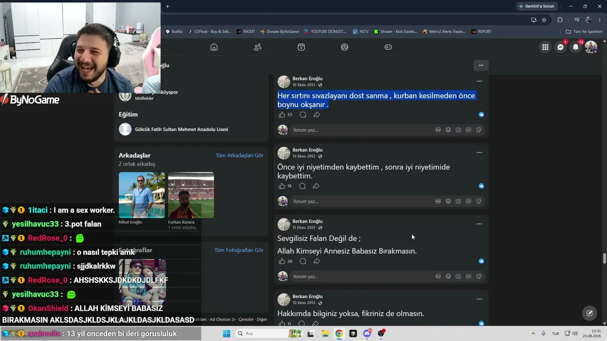Like the 11 Ekim 2013 post
The height and width of the screenshot is (341, 607).
pyautogui.click(x=282, y=261)
